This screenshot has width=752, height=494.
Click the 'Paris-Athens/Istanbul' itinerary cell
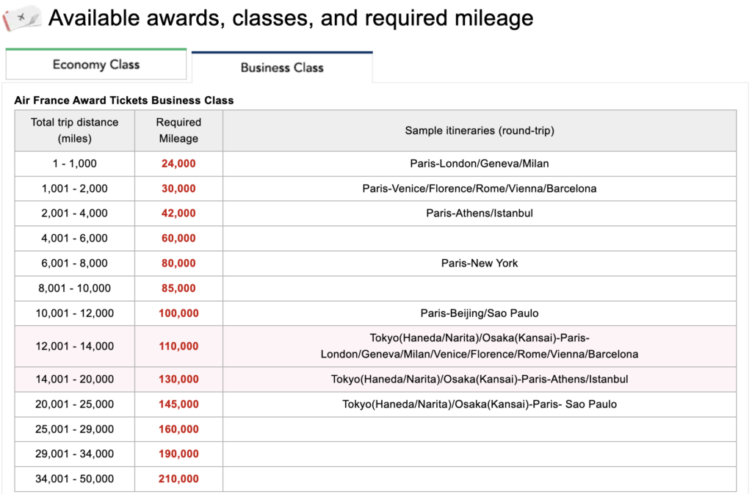point(480,213)
